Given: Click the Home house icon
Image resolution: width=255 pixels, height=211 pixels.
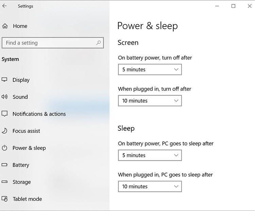Looking at the screenshot, I should tap(5, 26).
